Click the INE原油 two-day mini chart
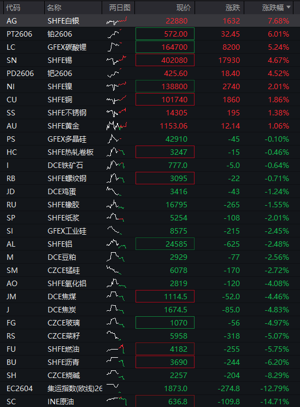This screenshot has width=300, height=407. point(116,402)
